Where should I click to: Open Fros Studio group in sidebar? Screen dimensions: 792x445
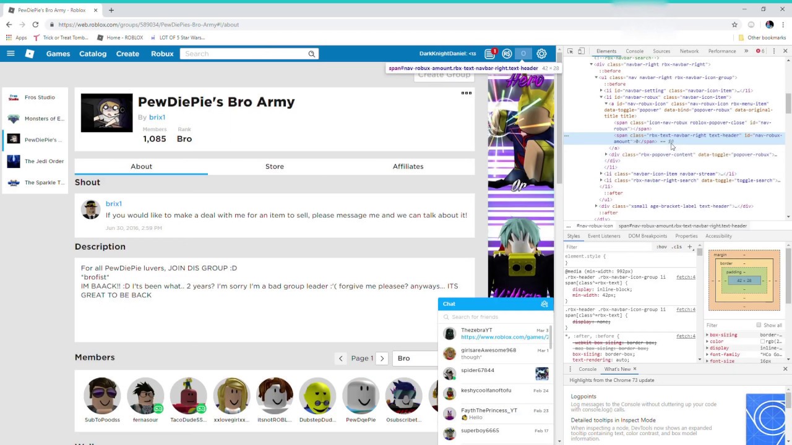click(x=34, y=98)
